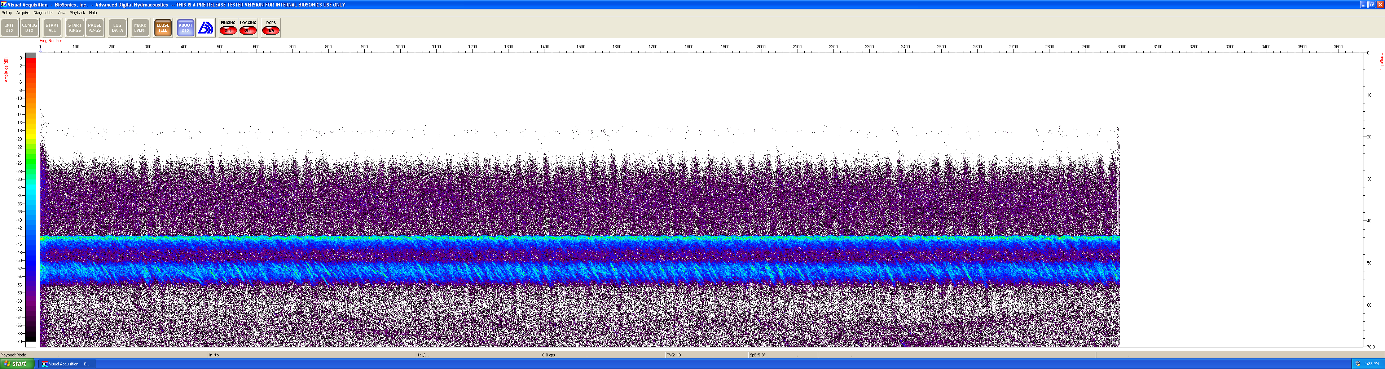Open the View menu
Viewport: 1385px width, 369px height.
point(61,13)
